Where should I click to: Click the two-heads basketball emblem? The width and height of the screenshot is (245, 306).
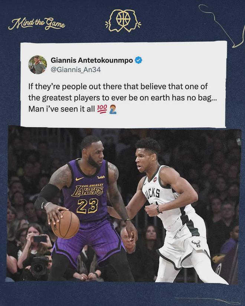point(123,20)
